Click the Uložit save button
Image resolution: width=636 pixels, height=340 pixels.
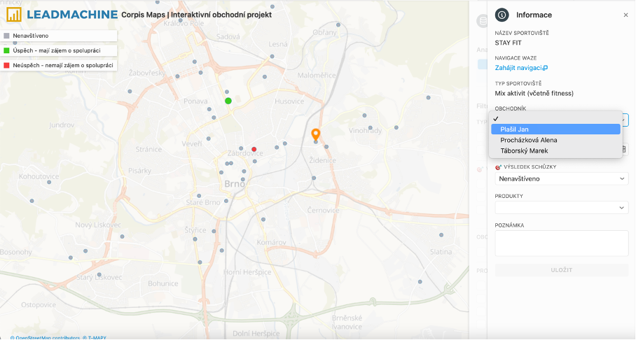561,270
